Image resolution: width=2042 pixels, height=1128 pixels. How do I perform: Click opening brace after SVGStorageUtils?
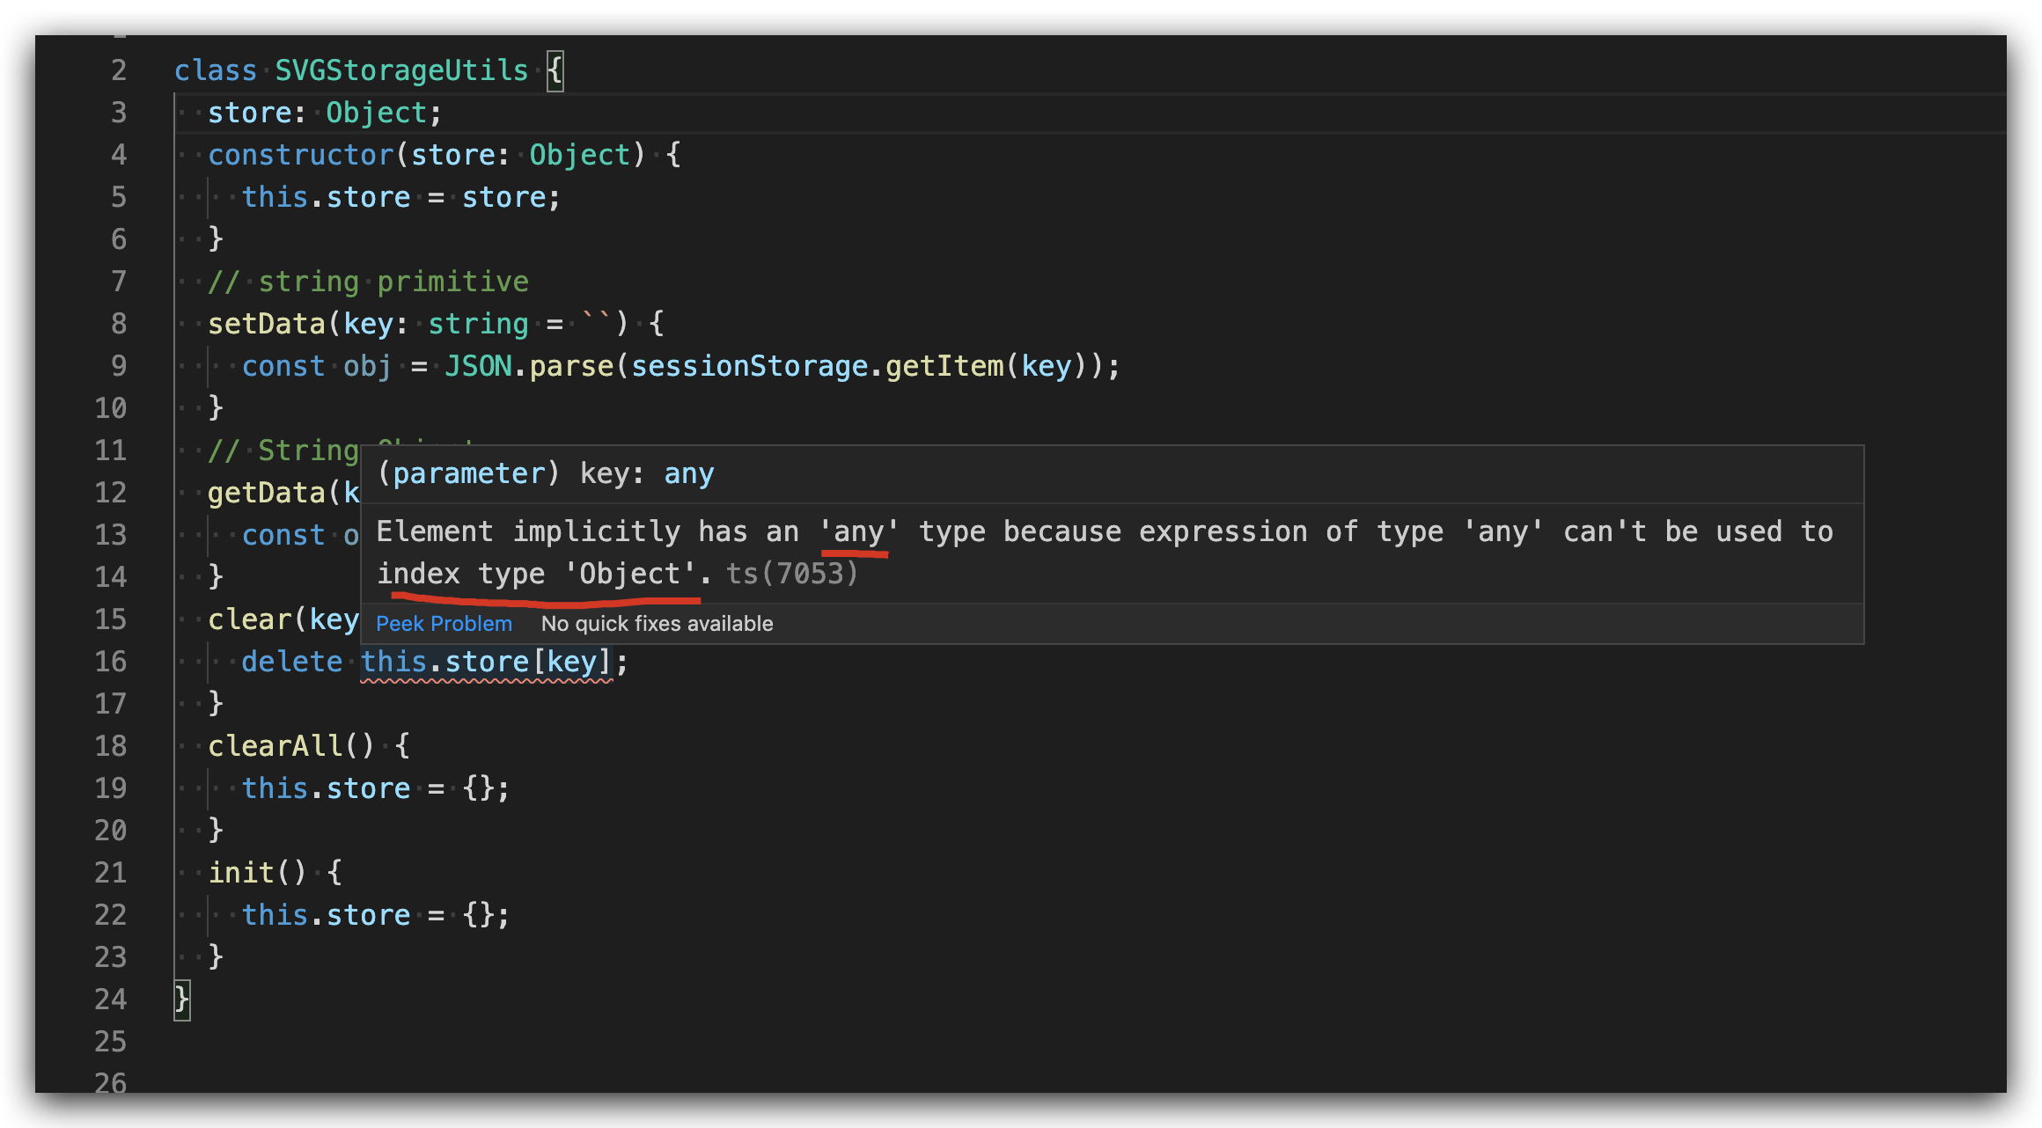point(555,70)
